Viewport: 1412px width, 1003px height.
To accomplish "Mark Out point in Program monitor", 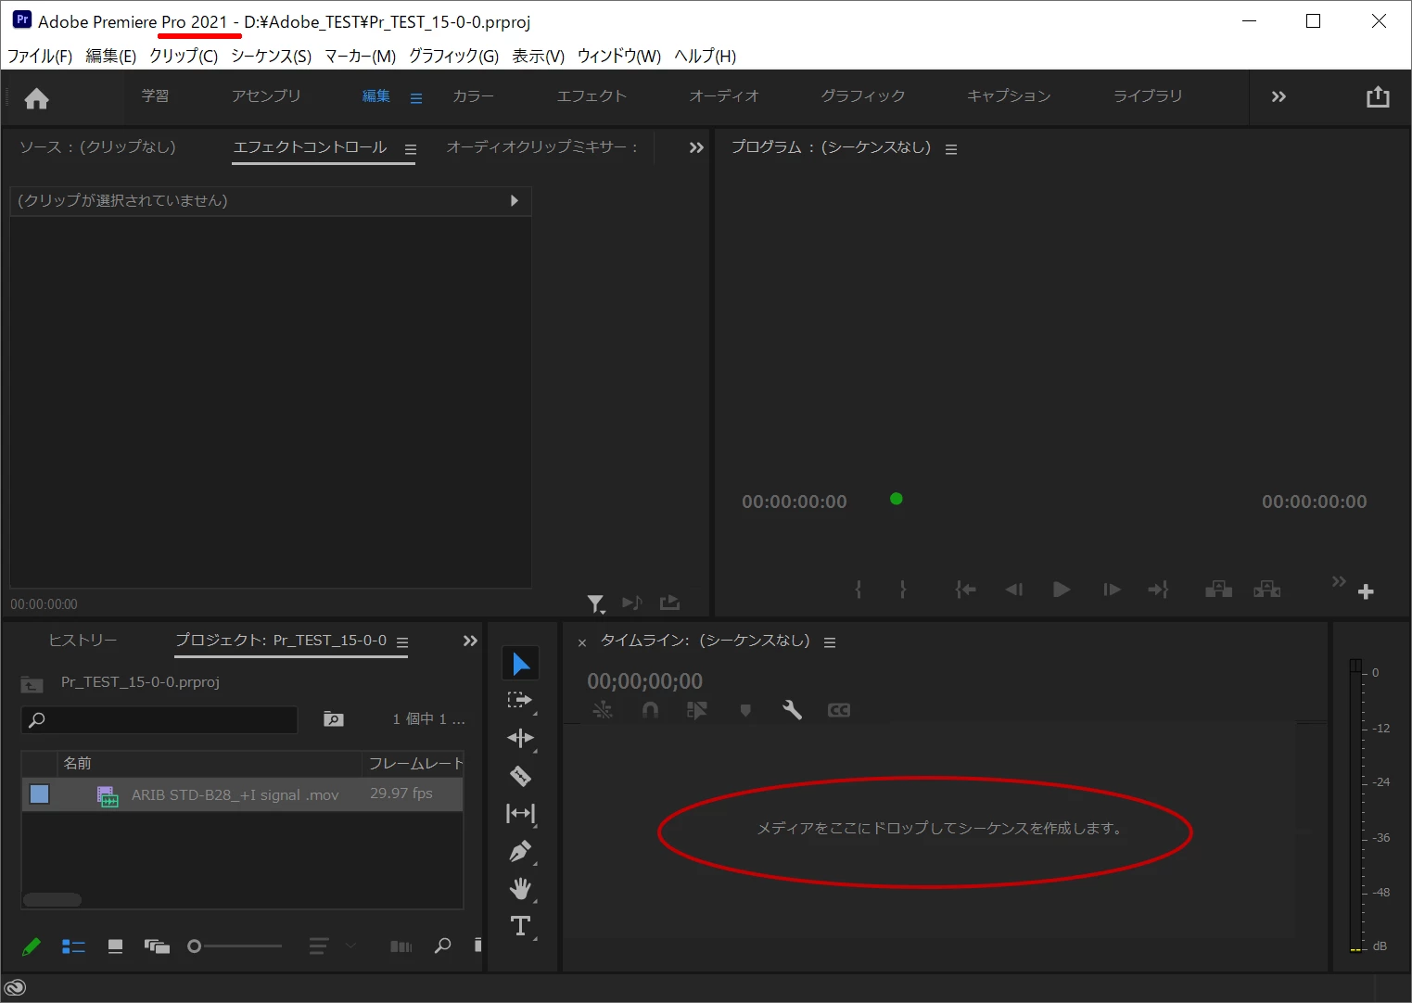I will (x=903, y=590).
